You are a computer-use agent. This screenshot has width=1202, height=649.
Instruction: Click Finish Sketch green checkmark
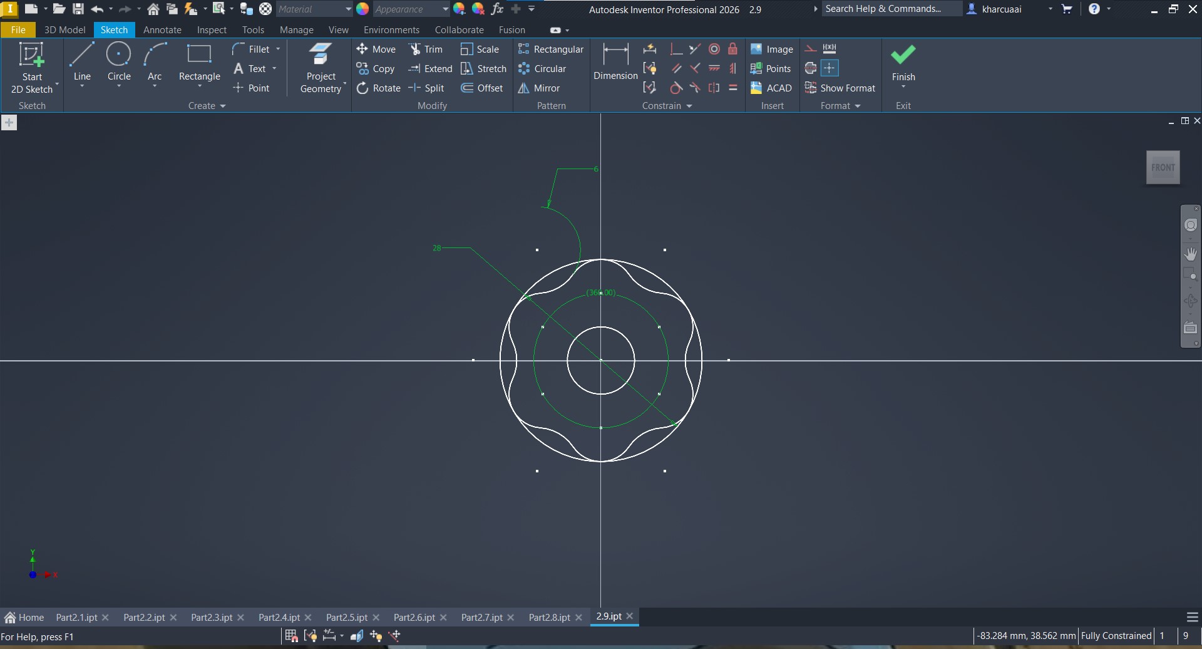(x=903, y=55)
